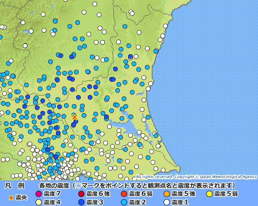The height and width of the screenshot is (206, 258).
Task: Click the 震度2 label text
Action: (138, 202)
